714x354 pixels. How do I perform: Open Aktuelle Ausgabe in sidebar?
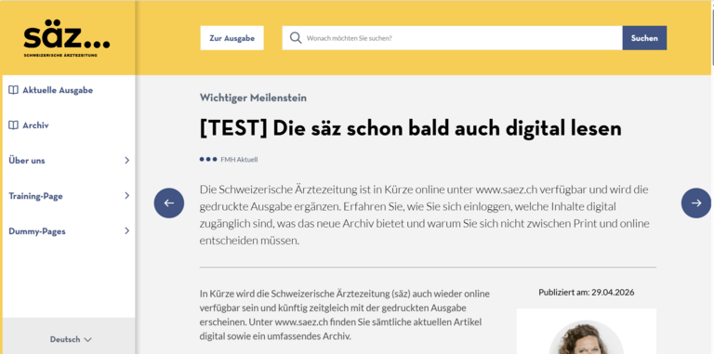click(x=58, y=90)
